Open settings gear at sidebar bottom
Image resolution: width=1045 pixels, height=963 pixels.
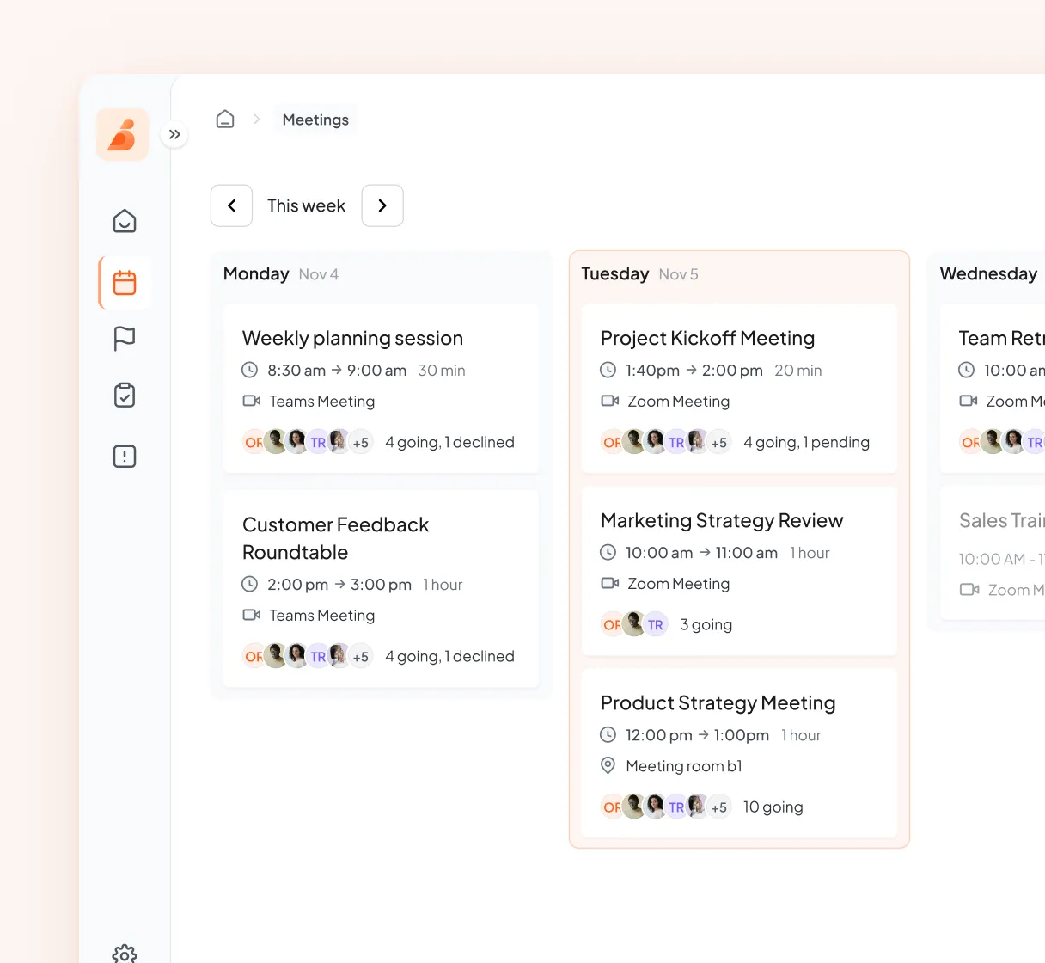point(125,953)
